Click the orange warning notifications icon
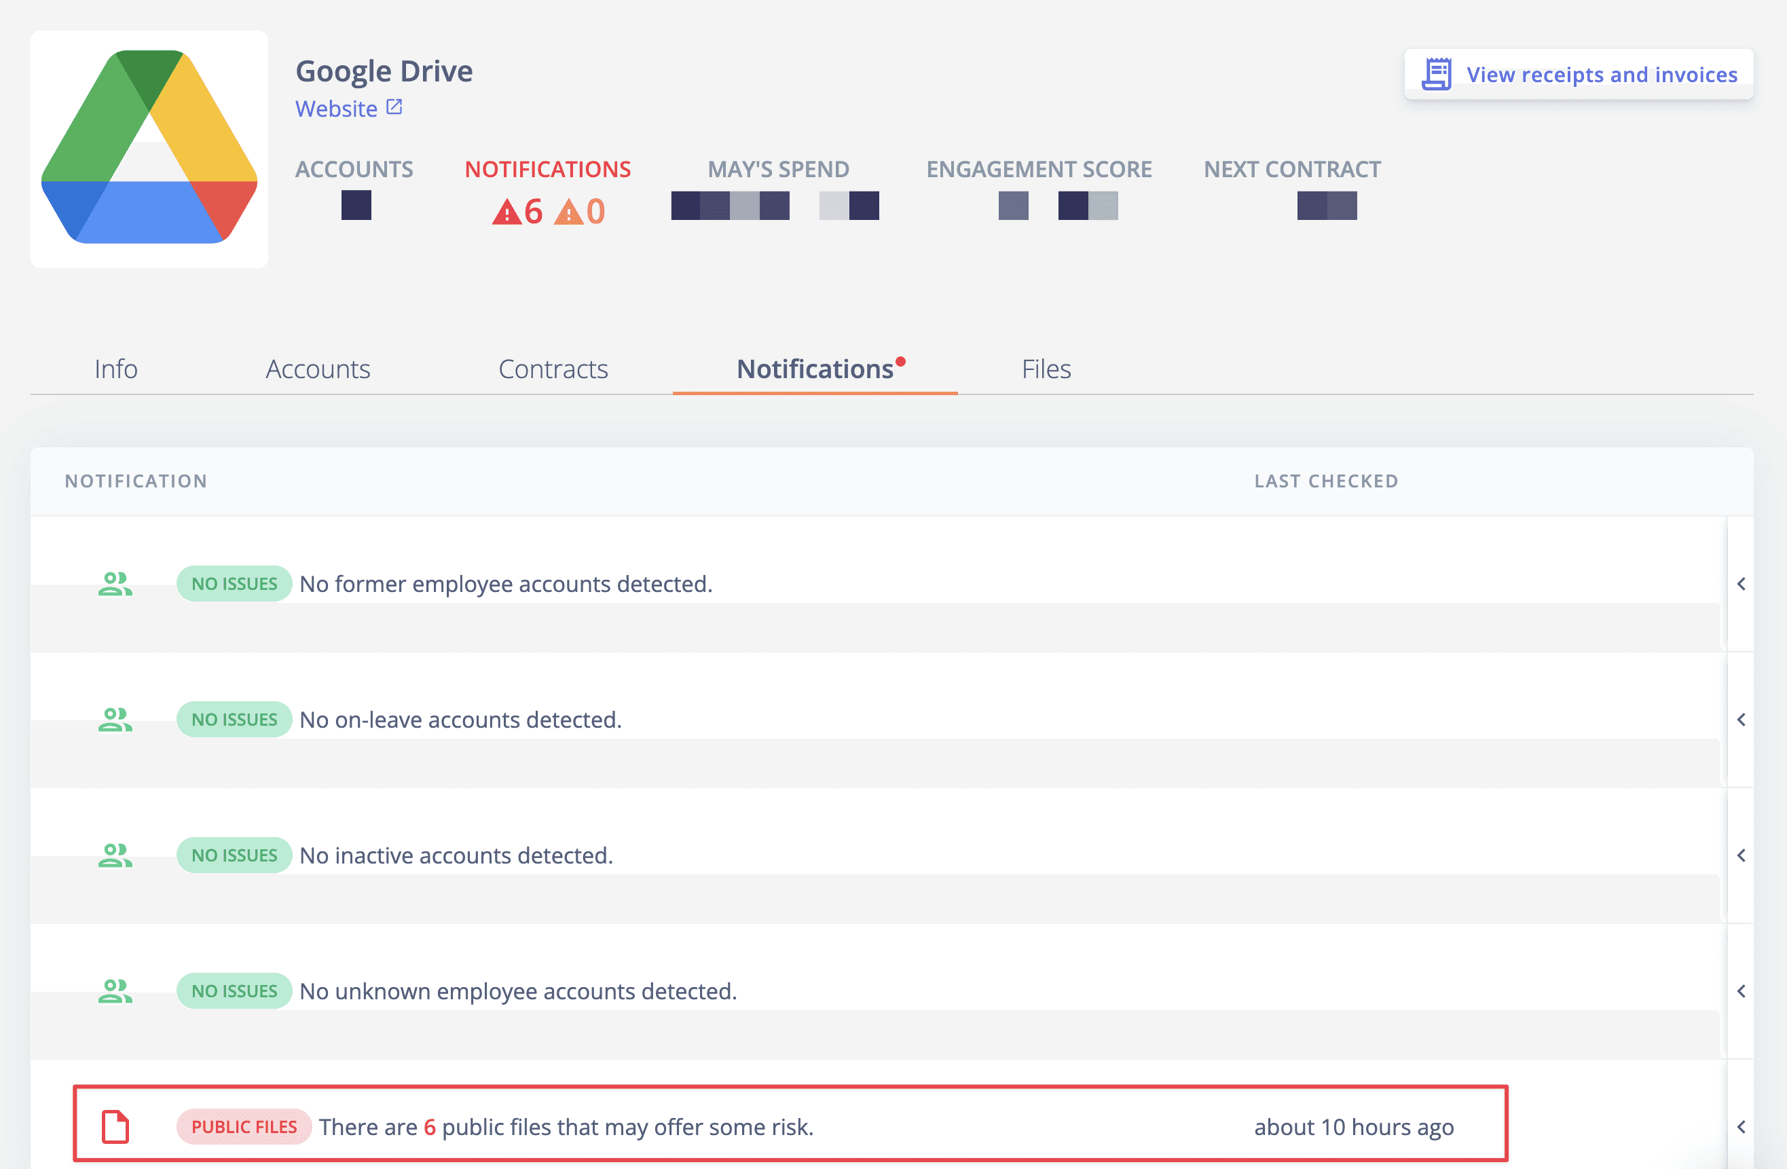The width and height of the screenshot is (1787, 1169). [568, 212]
